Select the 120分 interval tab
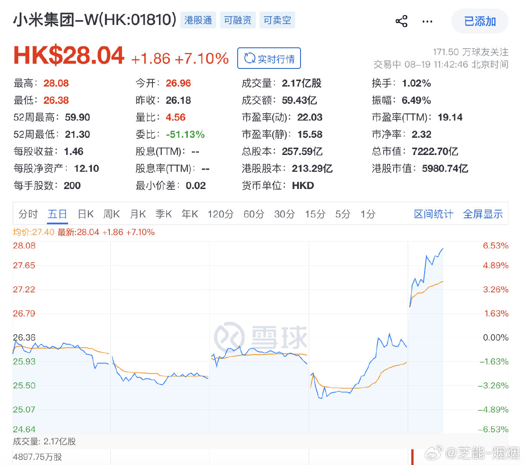The width and height of the screenshot is (524, 465). pos(220,214)
